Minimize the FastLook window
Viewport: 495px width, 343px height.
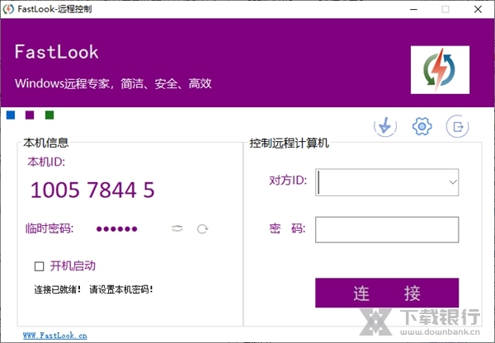(x=413, y=9)
